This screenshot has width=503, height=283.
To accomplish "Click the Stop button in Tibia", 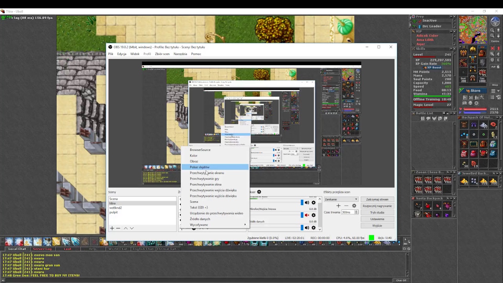I will (x=495, y=85).
